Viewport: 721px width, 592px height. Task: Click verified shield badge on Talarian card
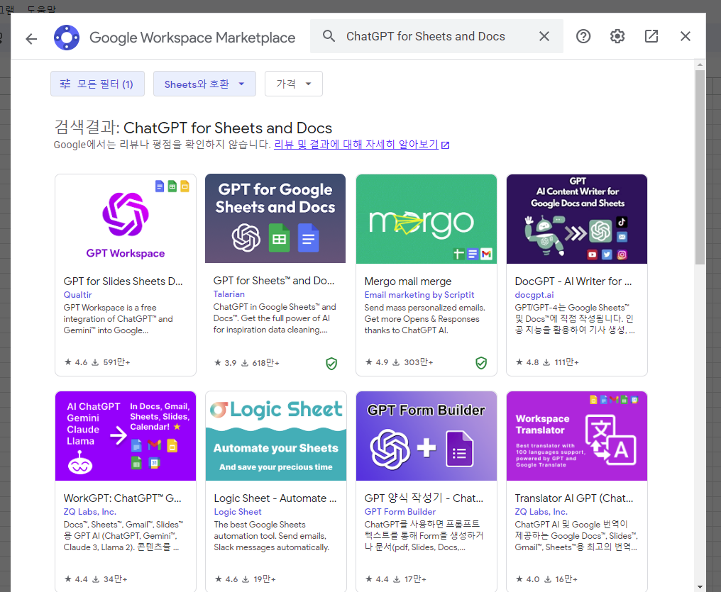click(x=331, y=364)
